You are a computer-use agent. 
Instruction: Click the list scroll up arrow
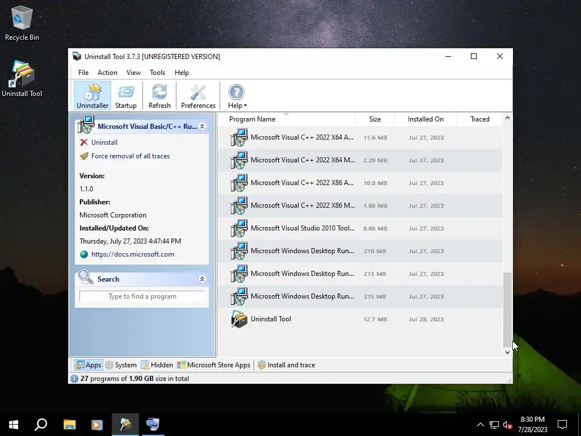tap(507, 118)
